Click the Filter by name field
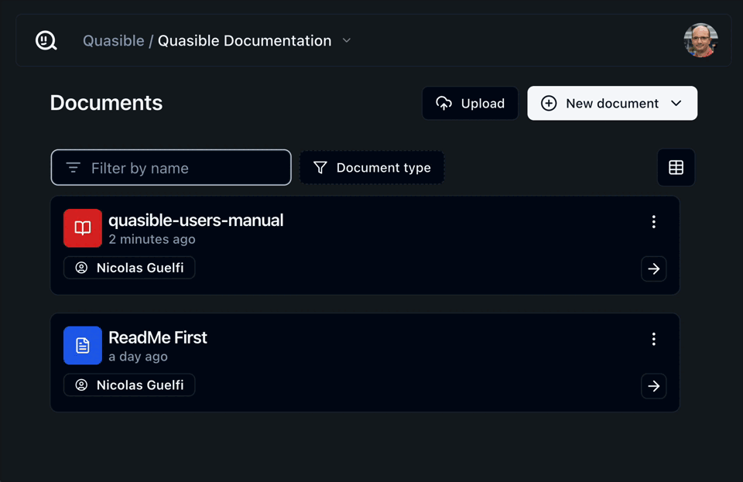 (x=171, y=168)
